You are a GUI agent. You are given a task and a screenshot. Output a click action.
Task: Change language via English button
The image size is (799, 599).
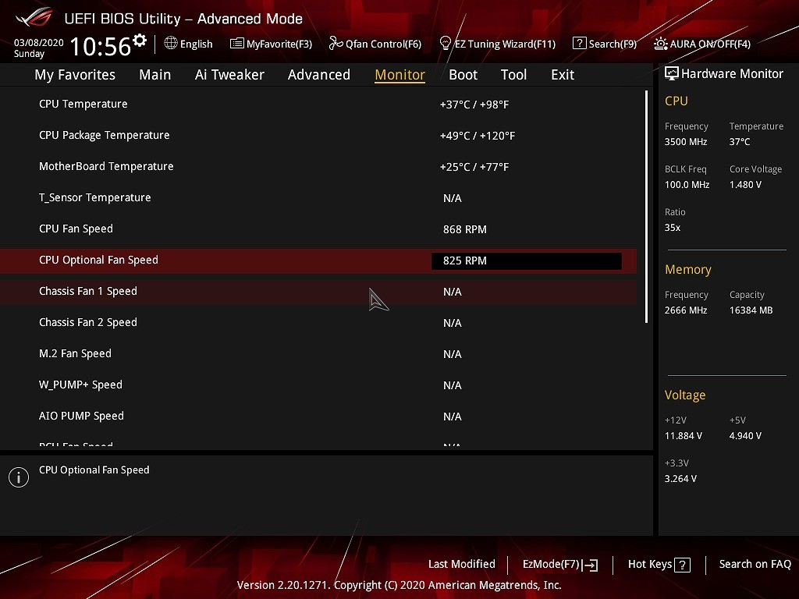[x=189, y=44]
